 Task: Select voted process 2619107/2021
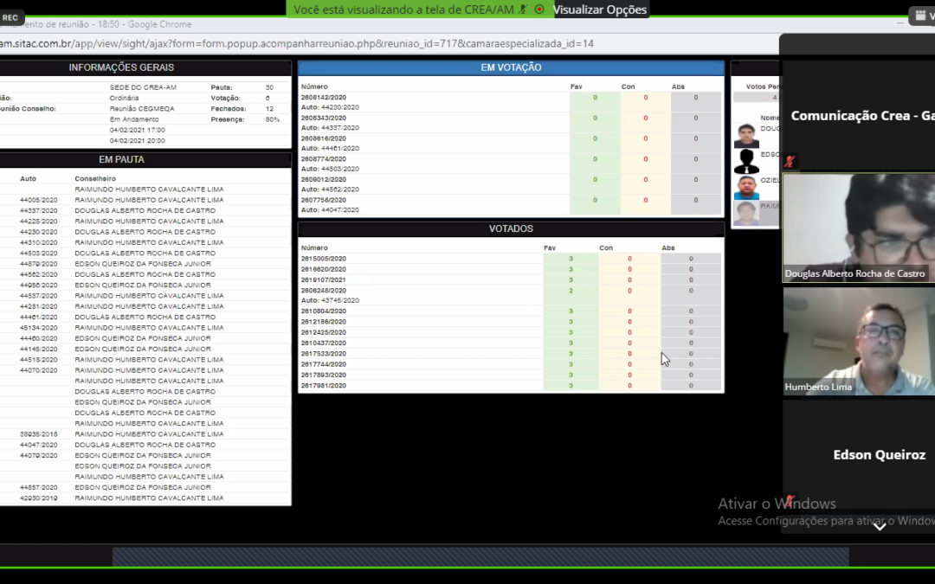[x=323, y=280]
